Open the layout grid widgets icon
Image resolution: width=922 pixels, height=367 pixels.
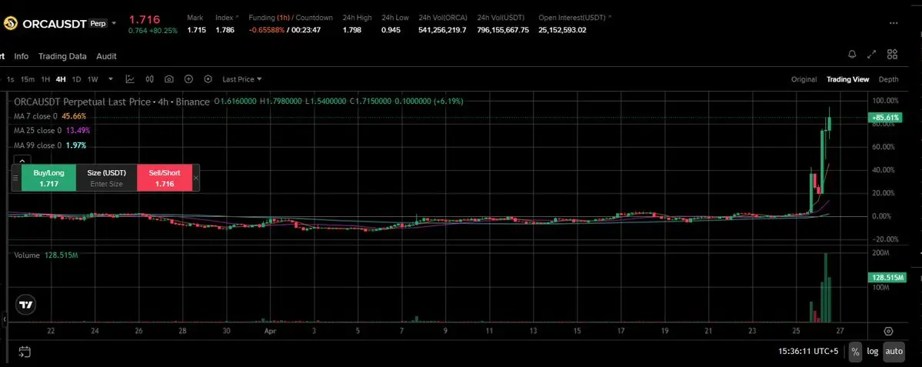pos(892,55)
